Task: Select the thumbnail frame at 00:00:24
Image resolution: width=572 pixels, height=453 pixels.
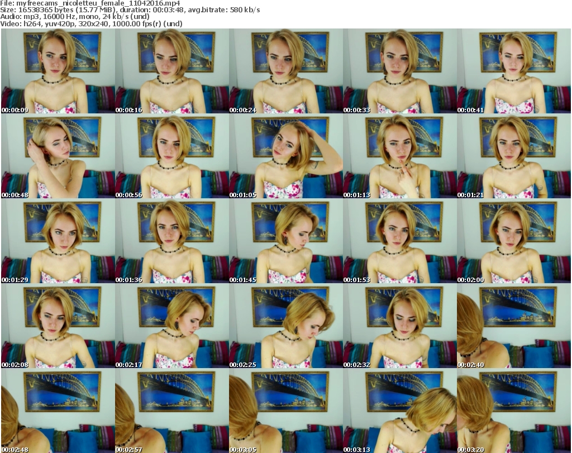Action: [286, 71]
